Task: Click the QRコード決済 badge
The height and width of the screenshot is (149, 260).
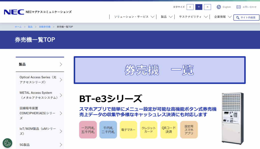Action: (169, 130)
